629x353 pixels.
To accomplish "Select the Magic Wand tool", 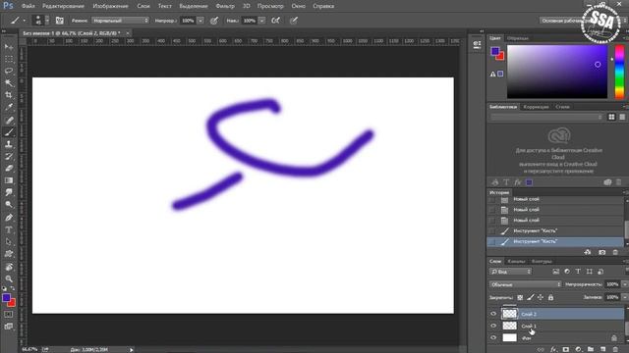I will [9, 82].
